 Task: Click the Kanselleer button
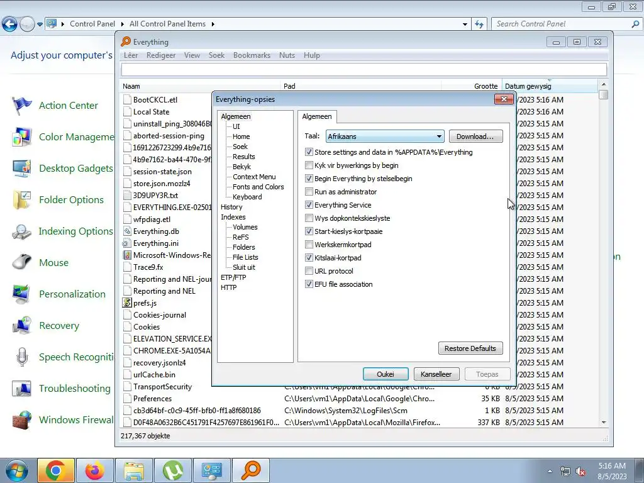[x=436, y=374]
